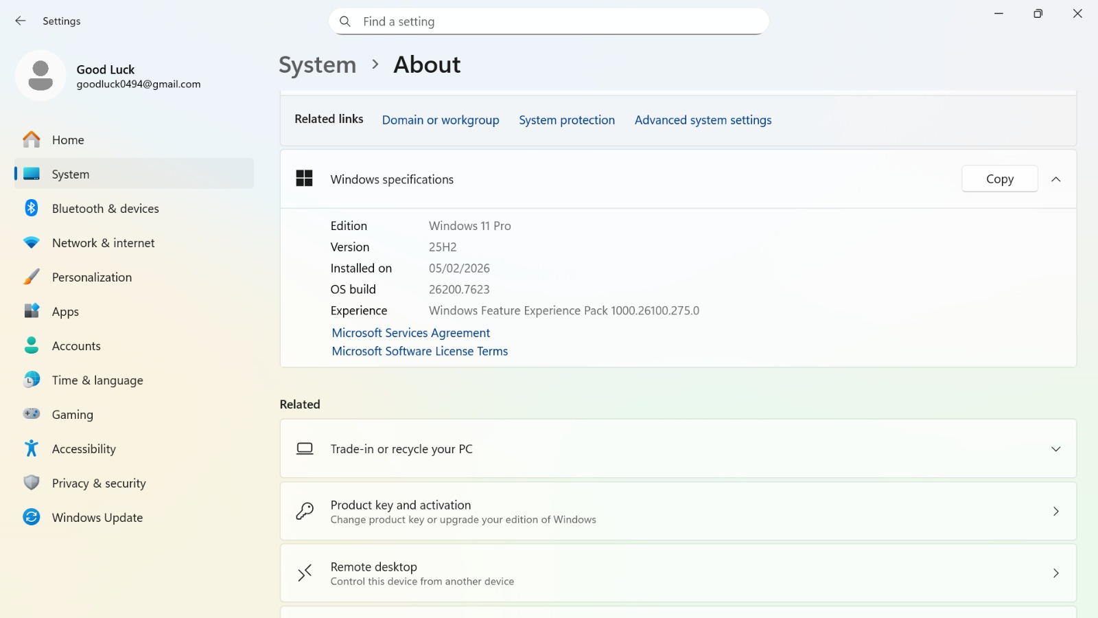Click the Find a setting search box
1098x618 pixels.
point(549,21)
